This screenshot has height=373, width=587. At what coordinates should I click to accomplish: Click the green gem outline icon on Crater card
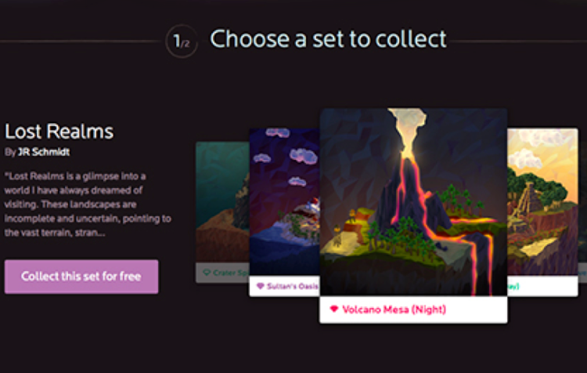click(207, 272)
